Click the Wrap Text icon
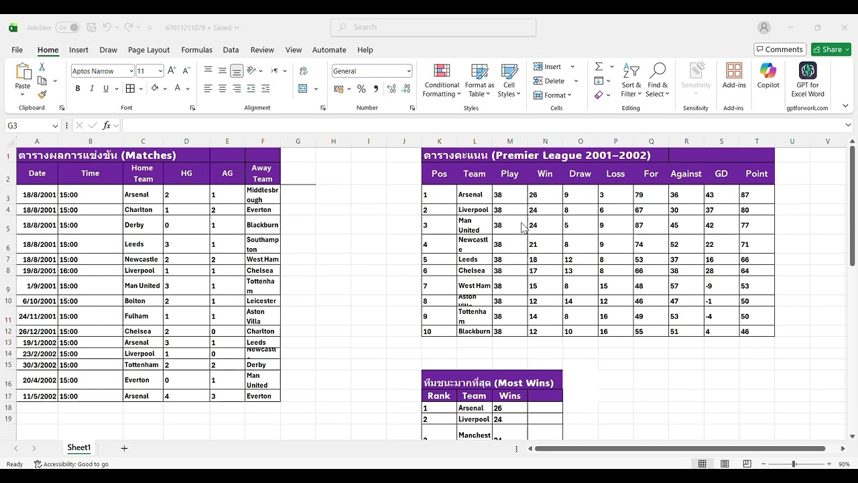The height and width of the screenshot is (483, 858). coord(304,70)
